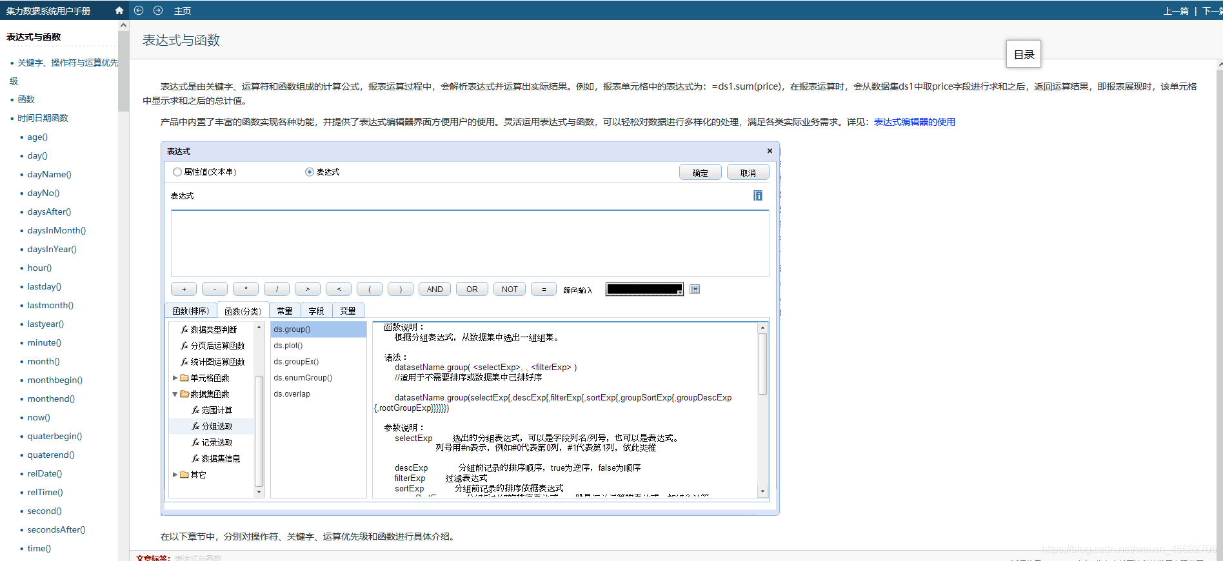The width and height of the screenshot is (1223, 561).
Task: Open the 主页 link in the top bar
Action: pos(183,11)
